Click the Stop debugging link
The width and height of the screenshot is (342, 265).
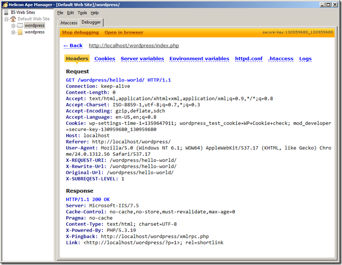coord(80,33)
